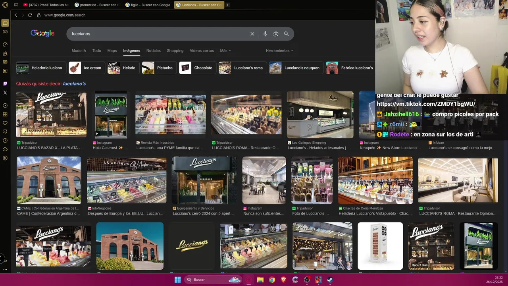Select the "Fabrica lucciano's" filter chip
The image size is (508, 286).
click(x=350, y=68)
